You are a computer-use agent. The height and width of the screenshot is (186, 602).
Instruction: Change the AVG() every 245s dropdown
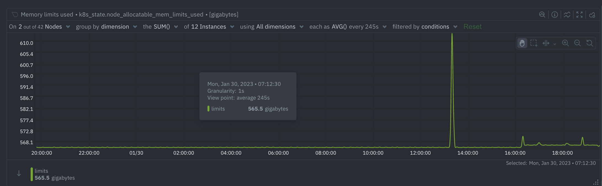tap(348, 27)
